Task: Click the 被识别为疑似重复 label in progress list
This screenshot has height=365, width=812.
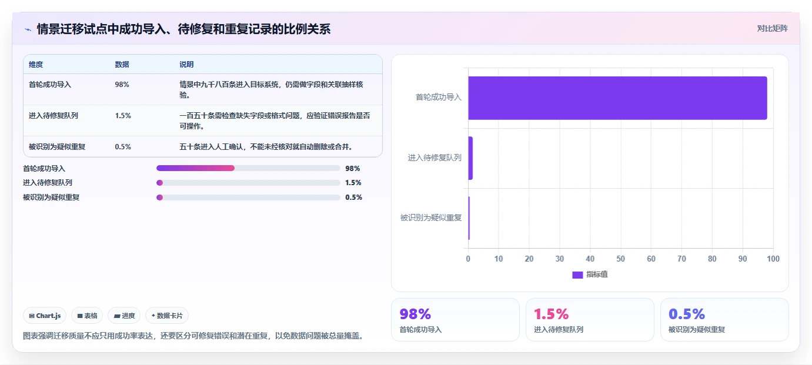Action: pyautogui.click(x=51, y=197)
